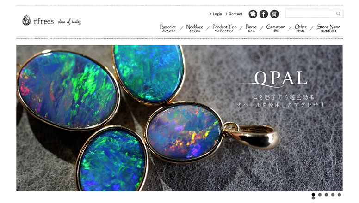Open the Pendant Top menu
Image resolution: width=359 pixels, height=203 pixels.
coord(224,28)
